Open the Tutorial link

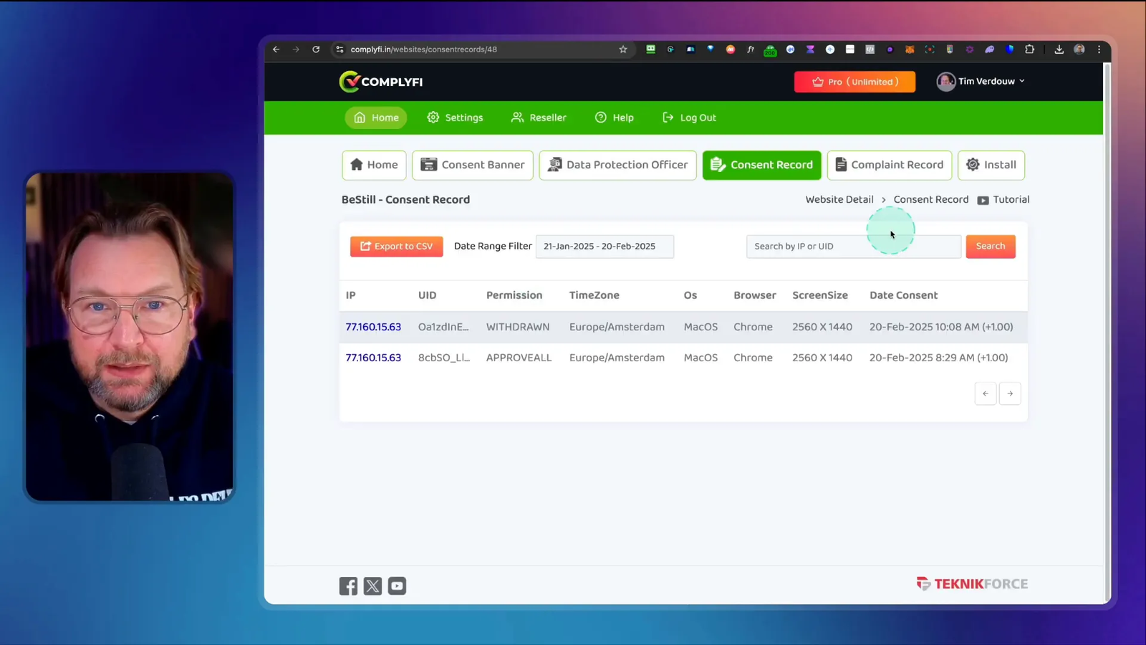point(1011,200)
